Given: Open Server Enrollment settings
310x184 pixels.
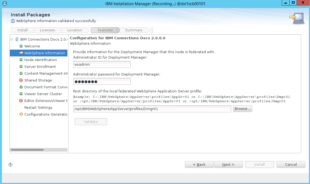Looking at the screenshot, I should 40,67.
